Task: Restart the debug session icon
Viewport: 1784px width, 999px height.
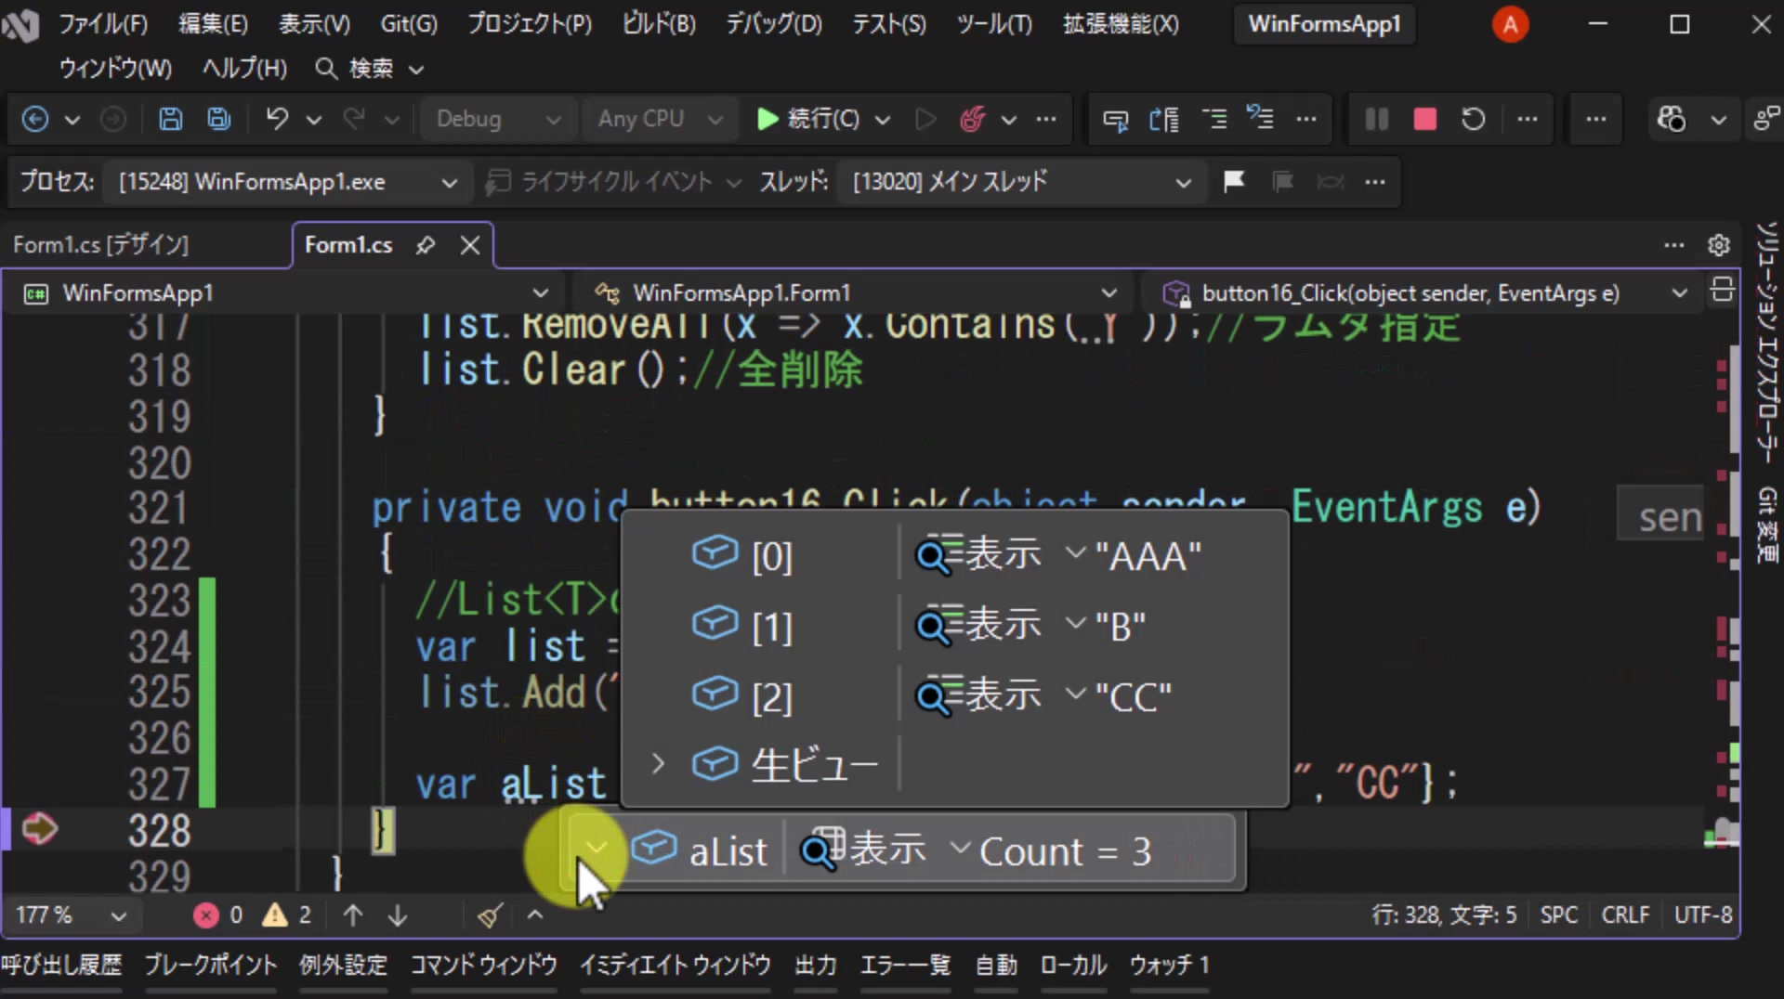Action: click(1473, 119)
